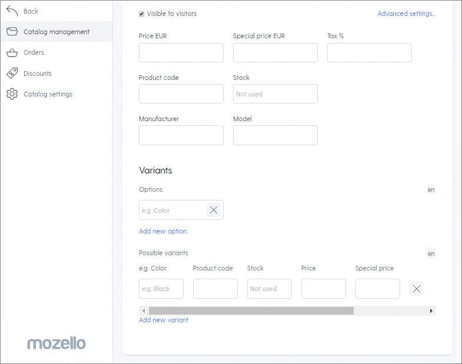462x364 pixels.
Task: Open Orders basket icon
Action: (12, 52)
